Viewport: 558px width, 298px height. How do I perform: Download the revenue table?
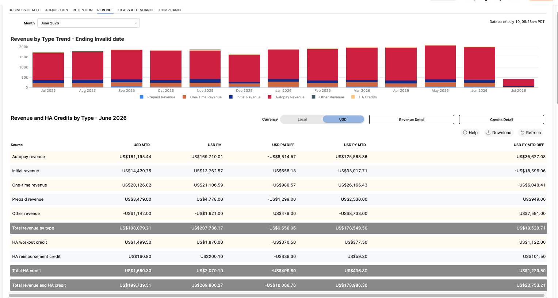[x=499, y=133]
